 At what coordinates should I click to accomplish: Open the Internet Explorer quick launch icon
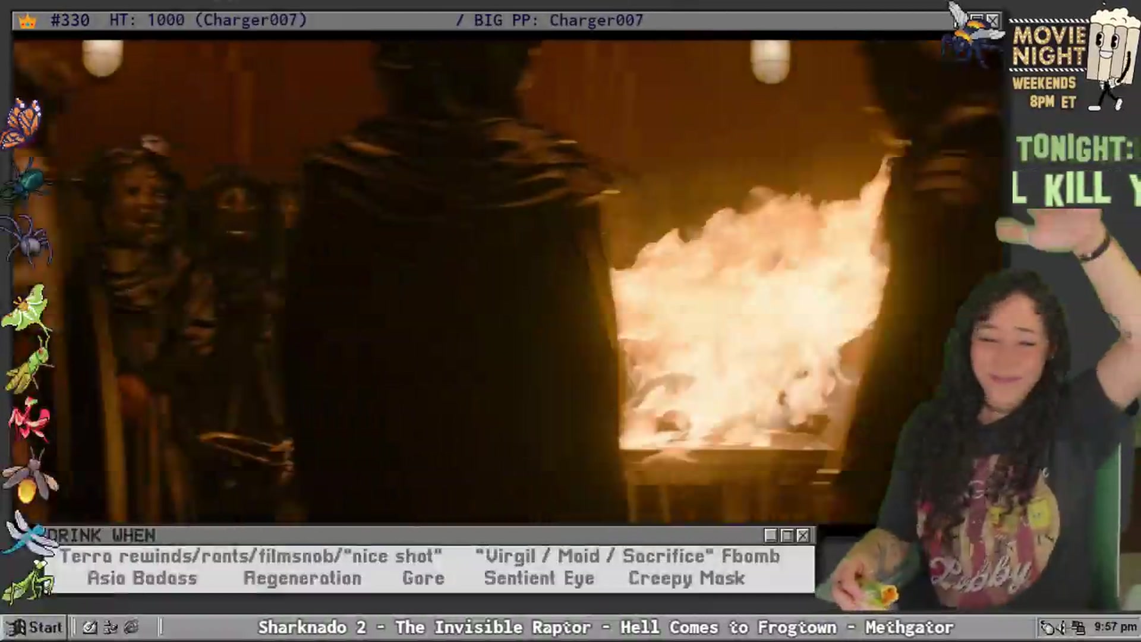click(131, 627)
